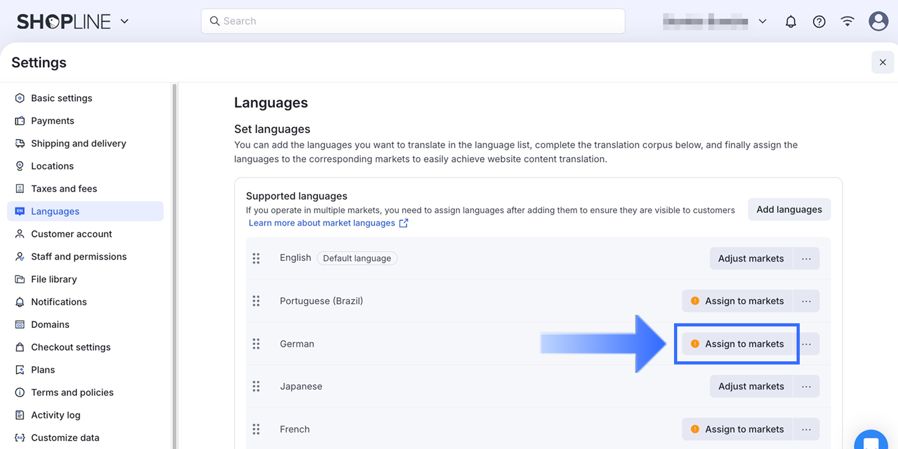Click the Add languages button
This screenshot has width=898, height=449.
789,210
